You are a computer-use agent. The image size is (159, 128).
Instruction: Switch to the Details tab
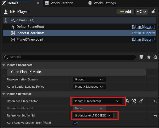[22, 3]
